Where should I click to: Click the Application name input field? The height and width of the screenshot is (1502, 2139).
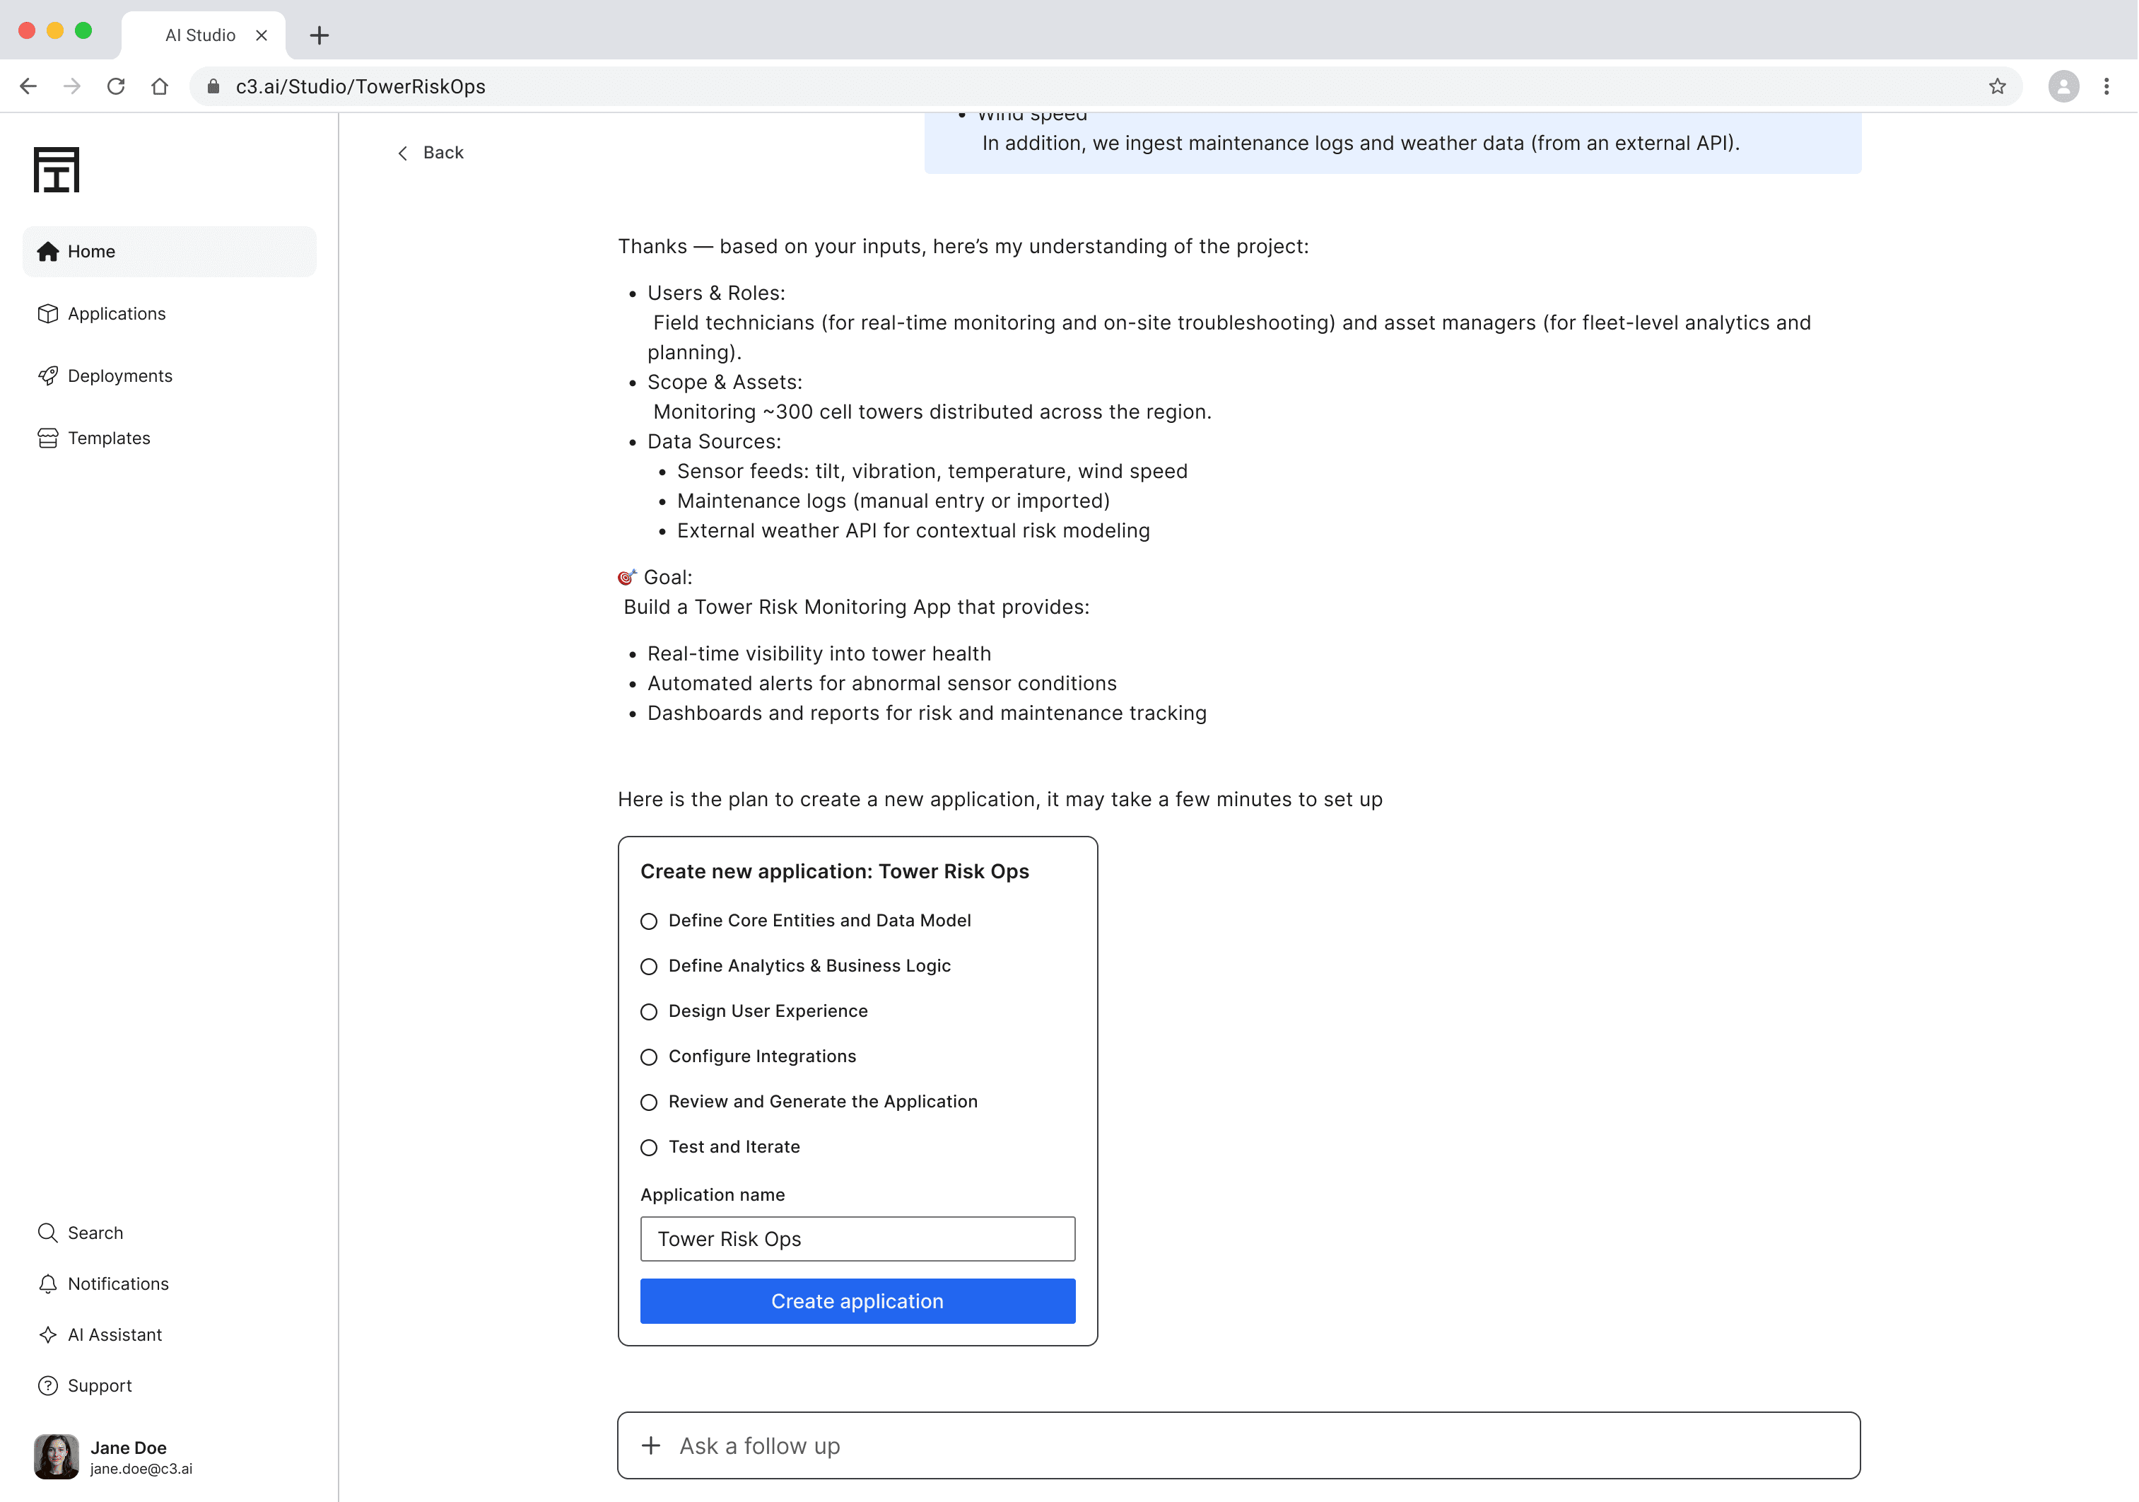coord(857,1238)
